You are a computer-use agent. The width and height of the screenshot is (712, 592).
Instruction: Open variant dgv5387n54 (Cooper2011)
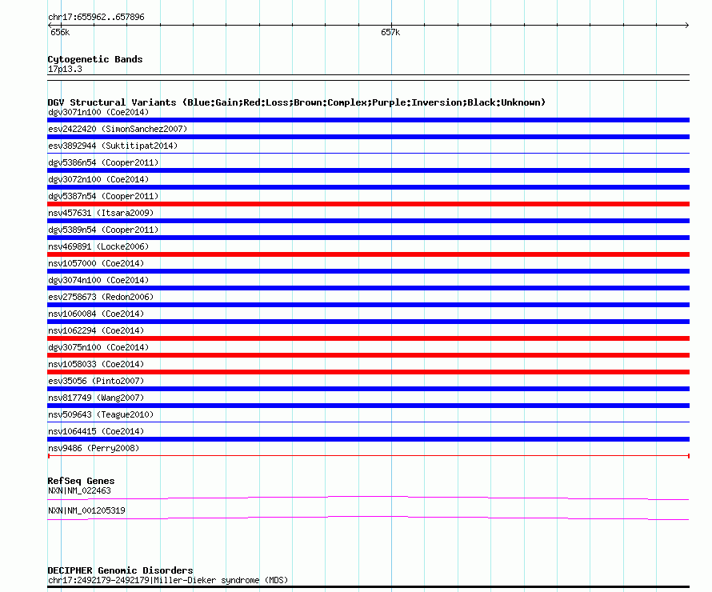point(103,196)
